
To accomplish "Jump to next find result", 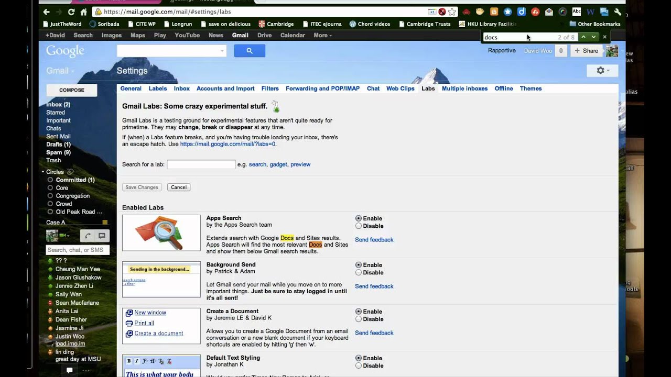I will pyautogui.click(x=593, y=37).
